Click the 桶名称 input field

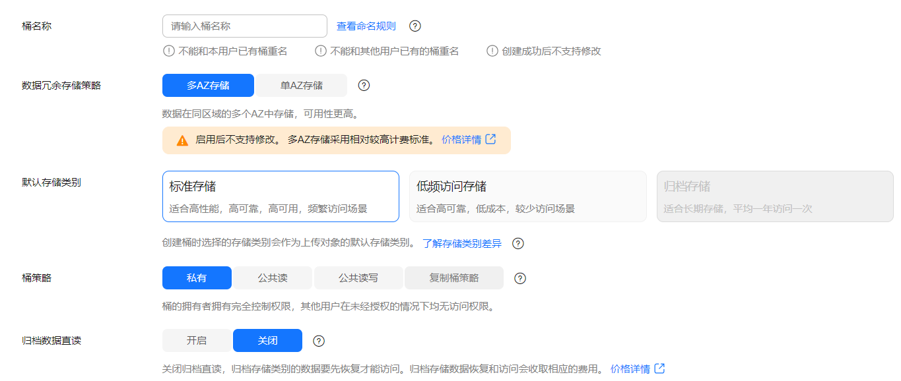[x=245, y=26]
